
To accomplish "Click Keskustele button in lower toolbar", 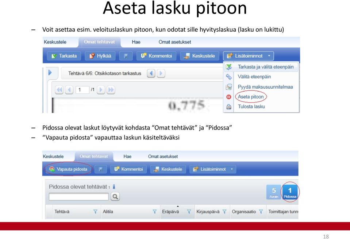I will 168,169.
